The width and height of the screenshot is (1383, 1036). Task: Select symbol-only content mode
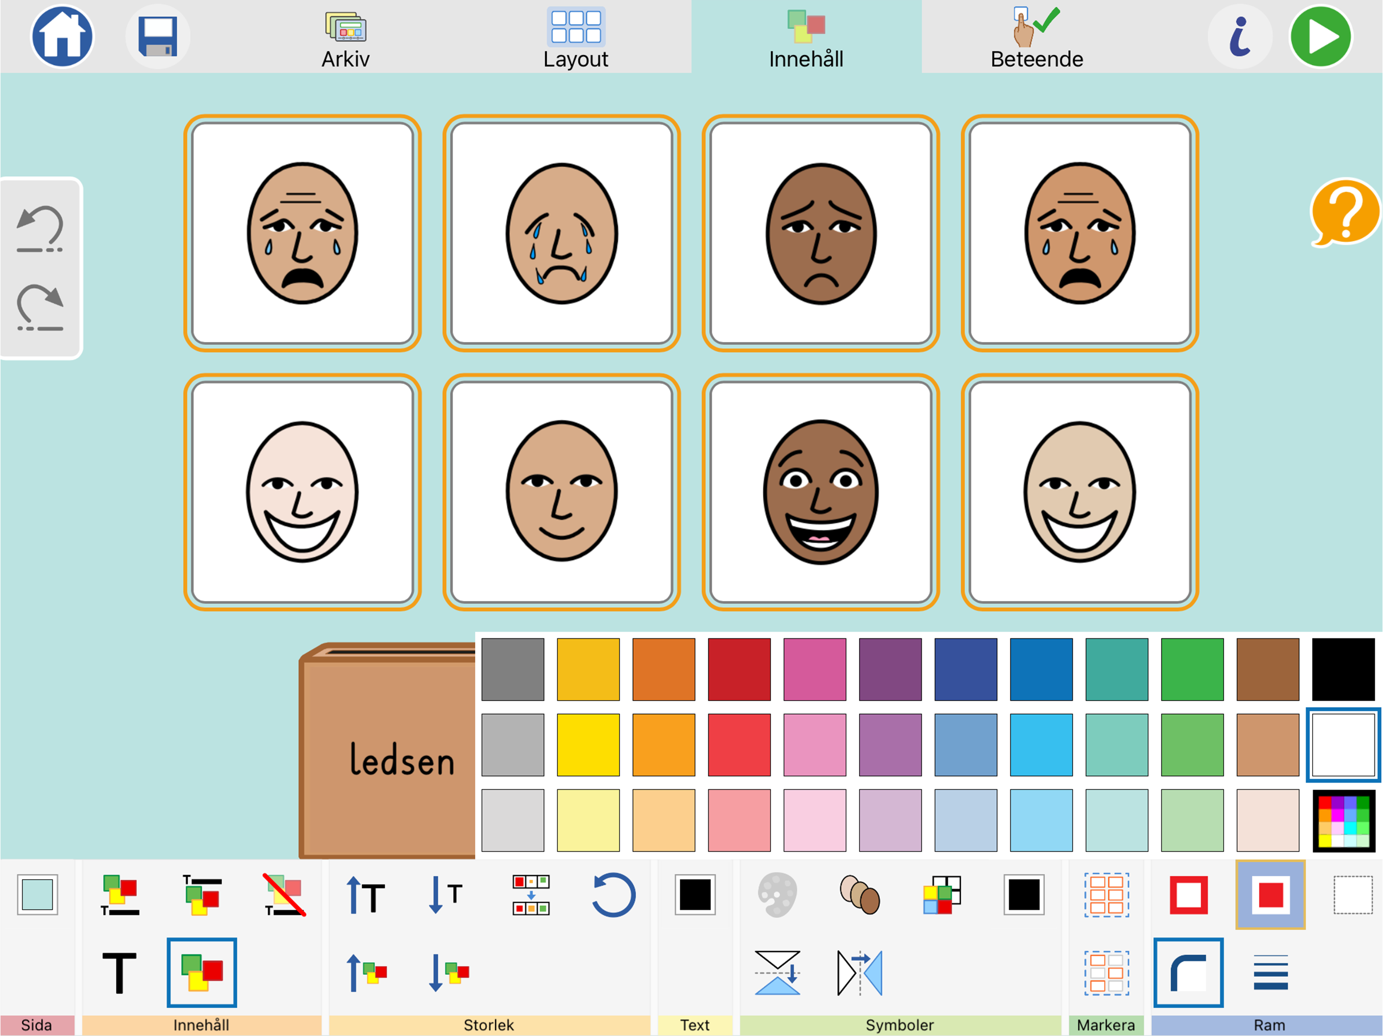(202, 972)
